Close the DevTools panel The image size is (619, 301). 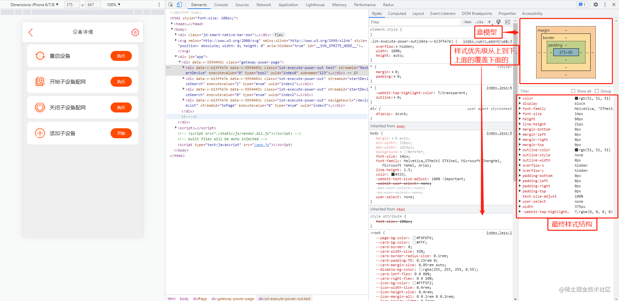614,5
